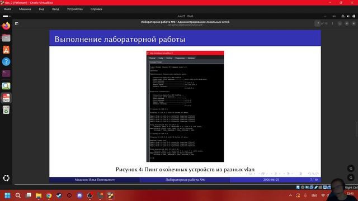Open the VirtualBox Ввод menu
358x201 pixels.
coord(55,9)
